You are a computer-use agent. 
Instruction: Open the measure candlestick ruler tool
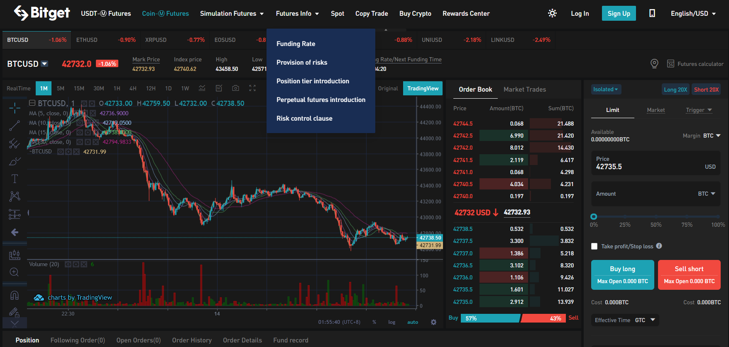click(x=15, y=255)
